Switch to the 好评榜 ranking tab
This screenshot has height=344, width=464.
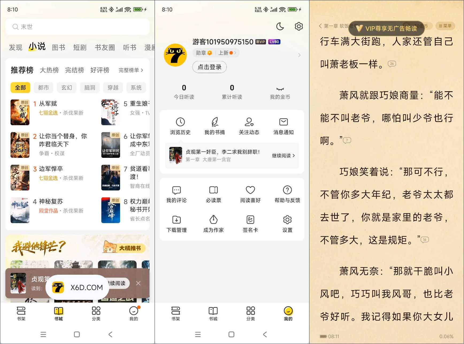click(100, 70)
